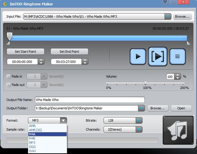The width and height of the screenshot is (197, 154).
Task: Decrease the end time with down arrow
Action: tap(85, 63)
